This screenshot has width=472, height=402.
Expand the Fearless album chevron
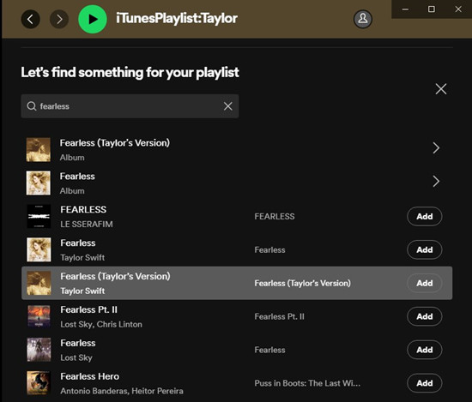pos(436,182)
